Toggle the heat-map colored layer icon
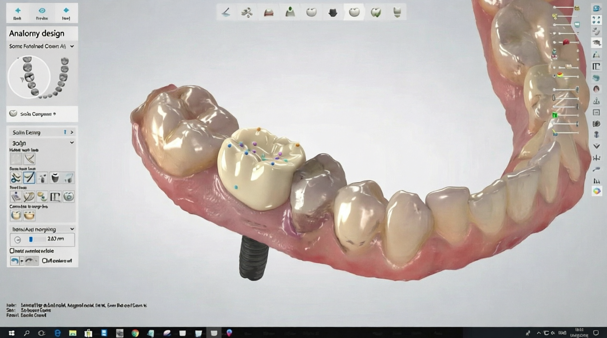Image resolution: width=607 pixels, height=338 pixels. (x=560, y=75)
